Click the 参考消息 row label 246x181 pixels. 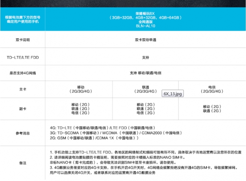pos(23,133)
